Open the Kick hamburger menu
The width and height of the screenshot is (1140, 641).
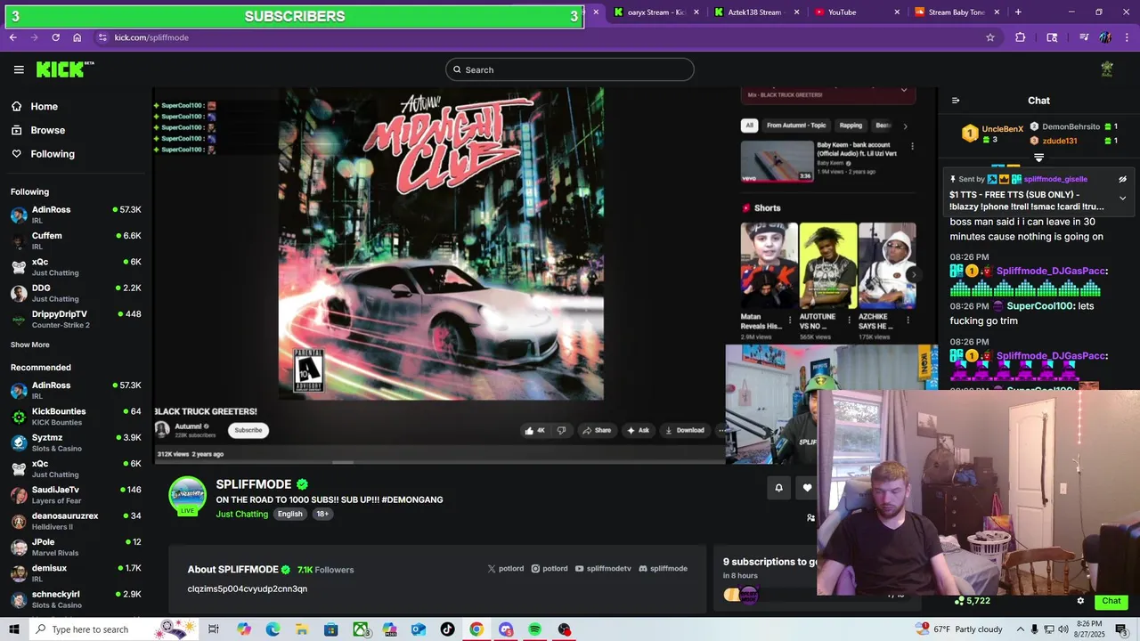(x=19, y=69)
